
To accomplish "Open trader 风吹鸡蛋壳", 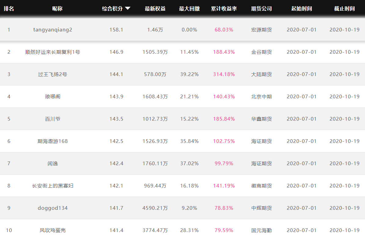I will (53, 230).
